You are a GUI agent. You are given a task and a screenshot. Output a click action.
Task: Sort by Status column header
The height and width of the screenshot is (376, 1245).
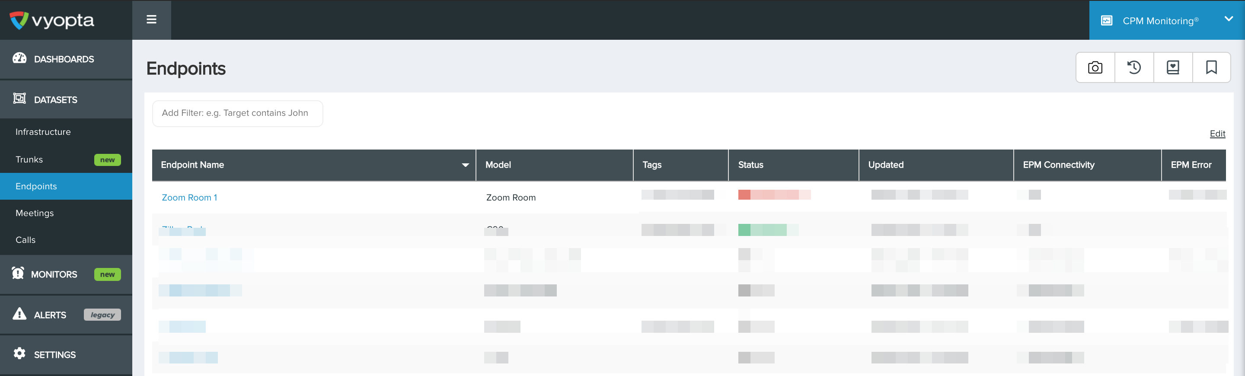793,165
